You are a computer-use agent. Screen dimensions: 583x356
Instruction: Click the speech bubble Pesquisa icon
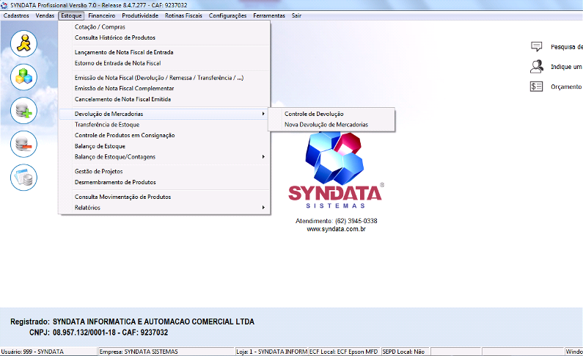pyautogui.click(x=536, y=46)
